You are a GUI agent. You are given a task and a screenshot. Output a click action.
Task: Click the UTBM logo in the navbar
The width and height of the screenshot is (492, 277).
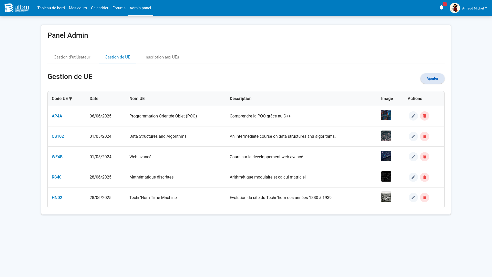click(16, 8)
